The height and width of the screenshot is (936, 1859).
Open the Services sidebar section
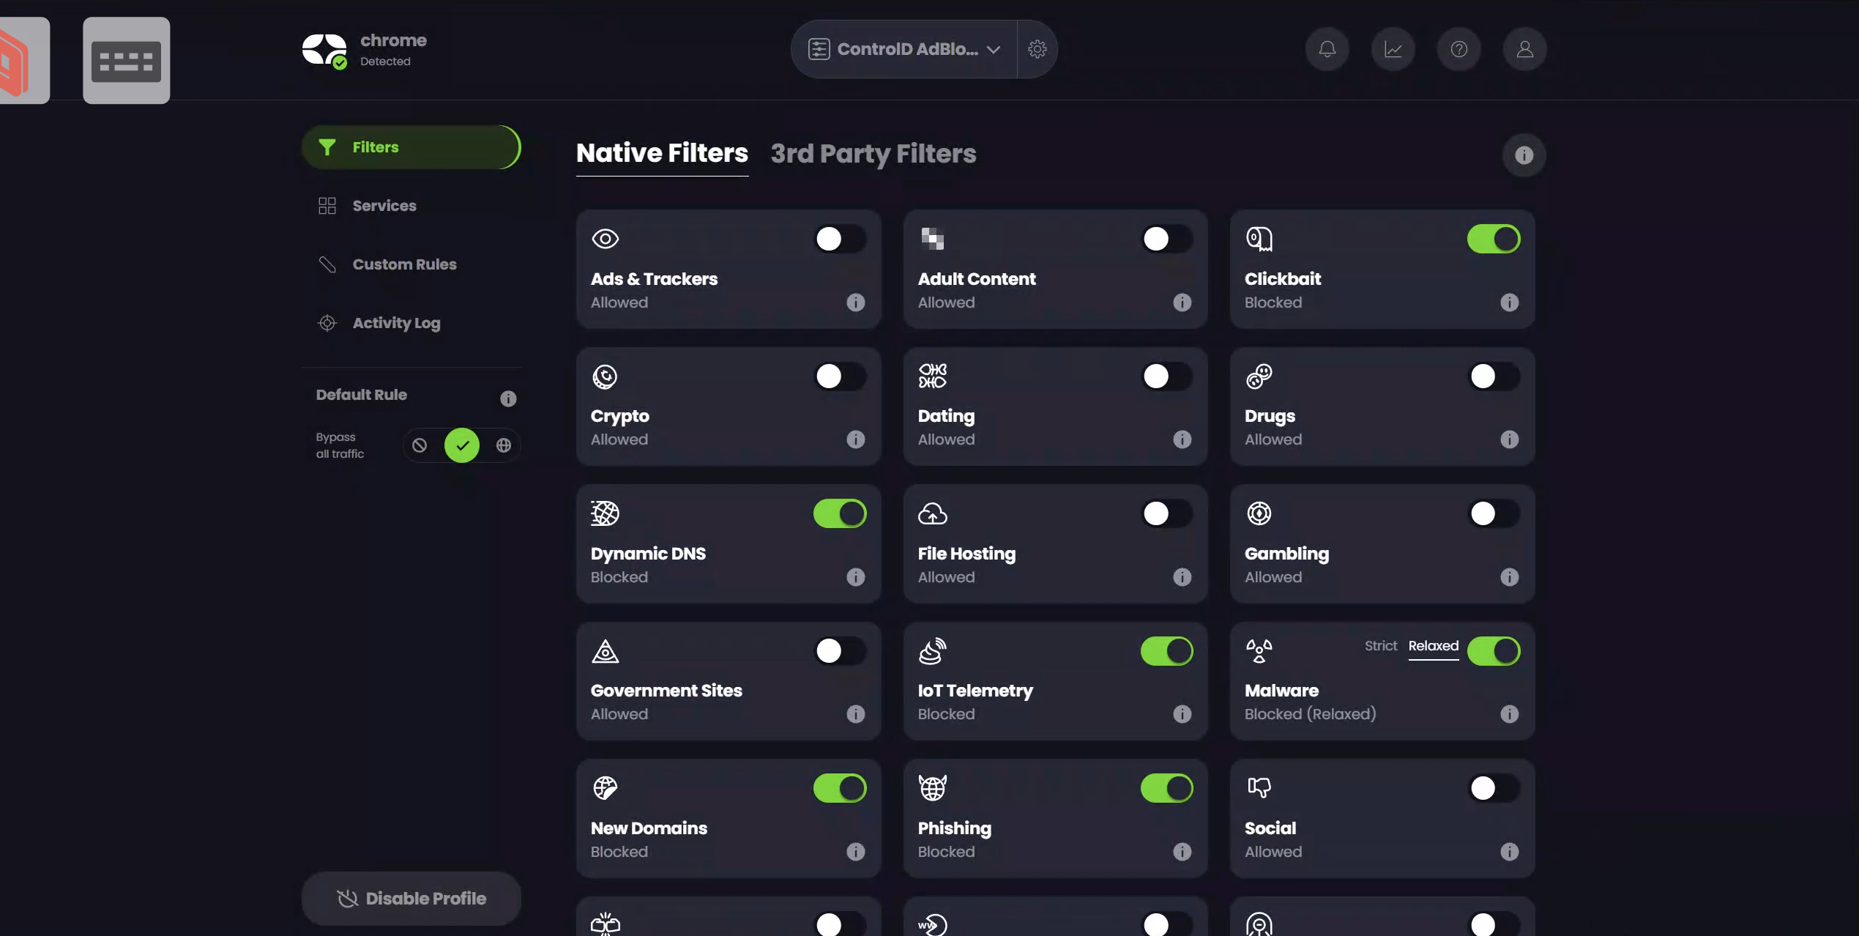[x=411, y=206]
